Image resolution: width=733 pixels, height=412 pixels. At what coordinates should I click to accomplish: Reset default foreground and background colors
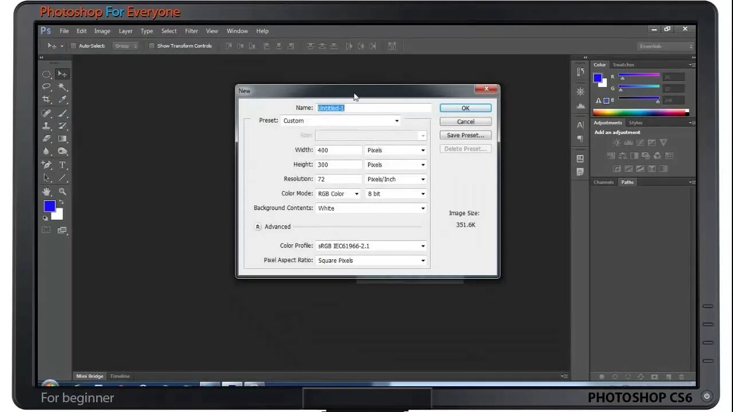45,218
